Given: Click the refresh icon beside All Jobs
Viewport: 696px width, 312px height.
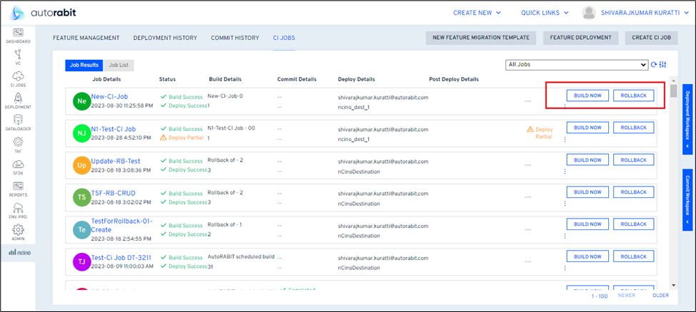Looking at the screenshot, I should point(653,65).
